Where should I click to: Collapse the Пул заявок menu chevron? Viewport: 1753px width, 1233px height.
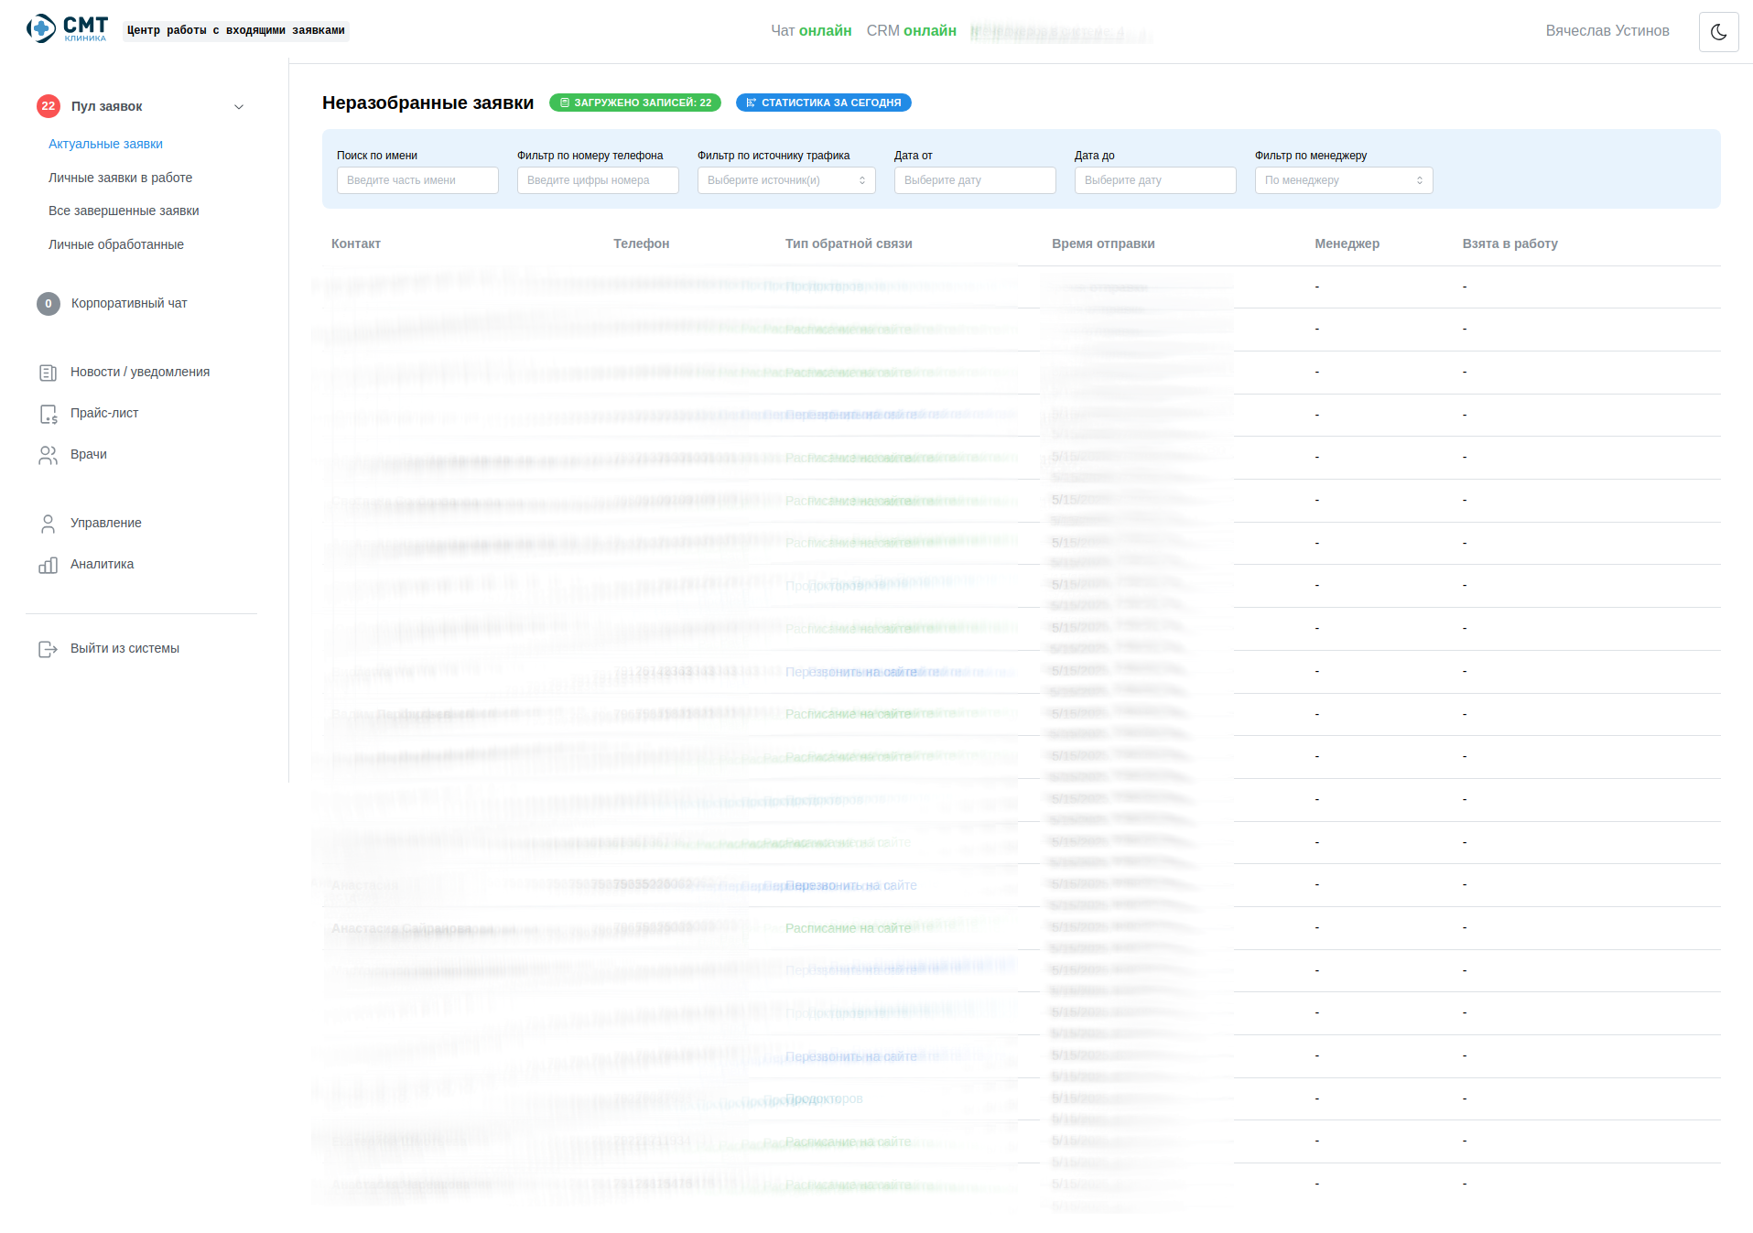pyautogui.click(x=239, y=106)
